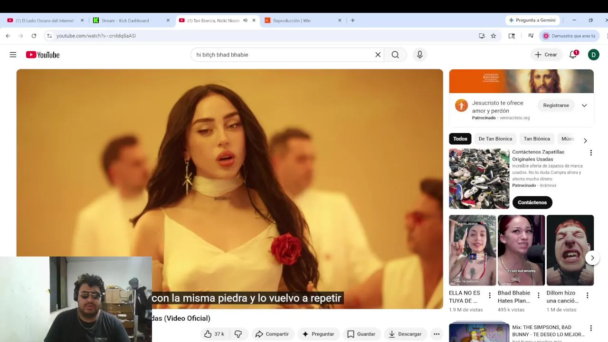Reload the current page
This screenshot has height=342, width=608.
pos(34,36)
